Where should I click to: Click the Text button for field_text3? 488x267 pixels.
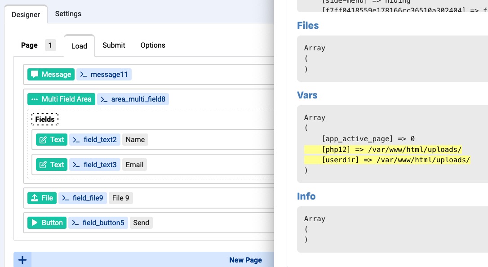[x=52, y=165]
